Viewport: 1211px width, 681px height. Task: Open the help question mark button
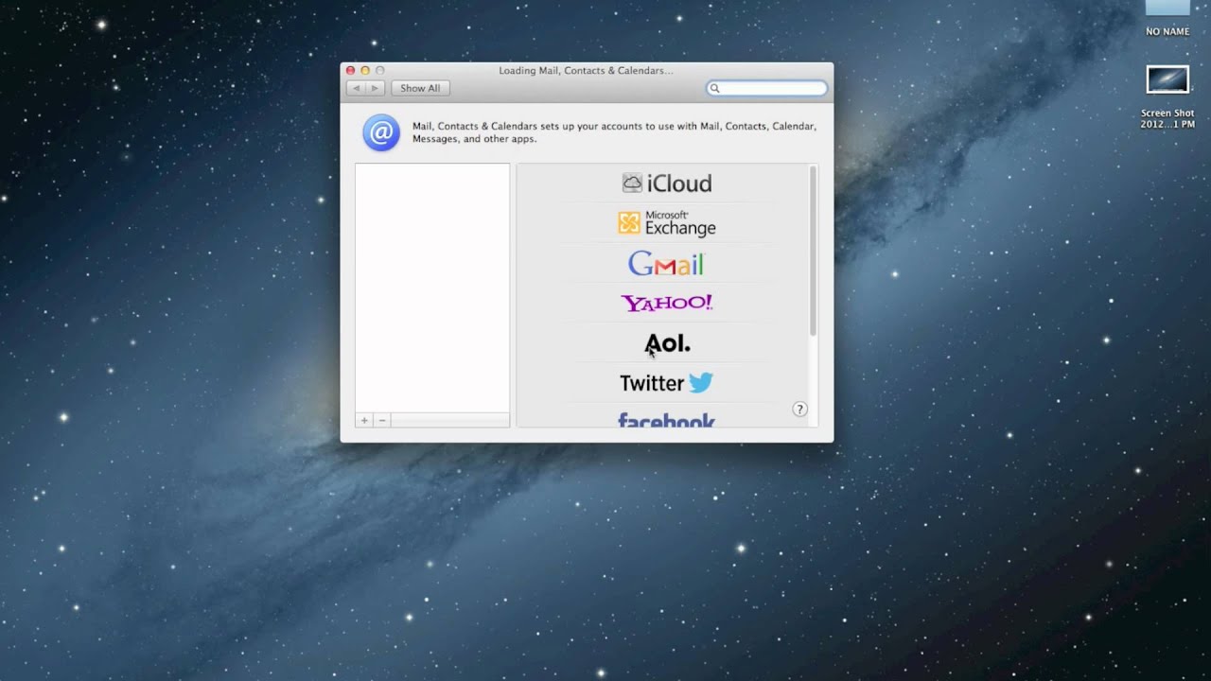799,410
